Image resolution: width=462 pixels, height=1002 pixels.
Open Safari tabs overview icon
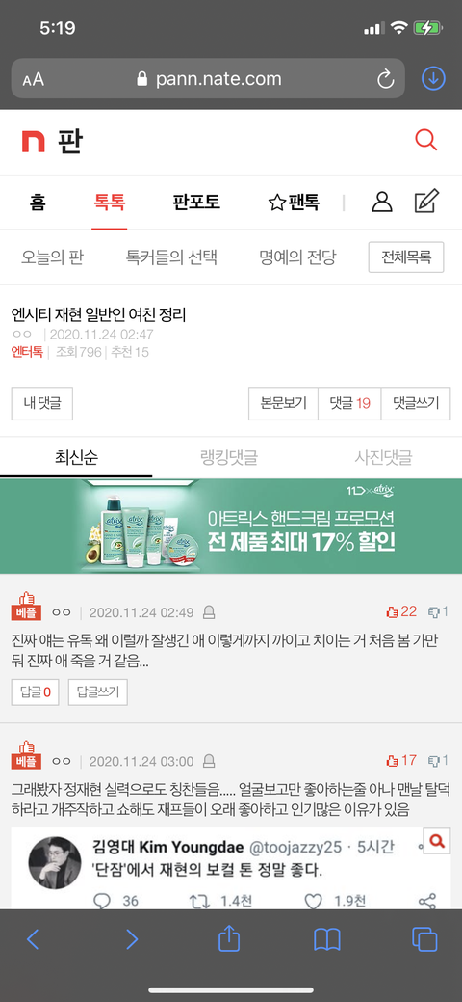point(424,938)
